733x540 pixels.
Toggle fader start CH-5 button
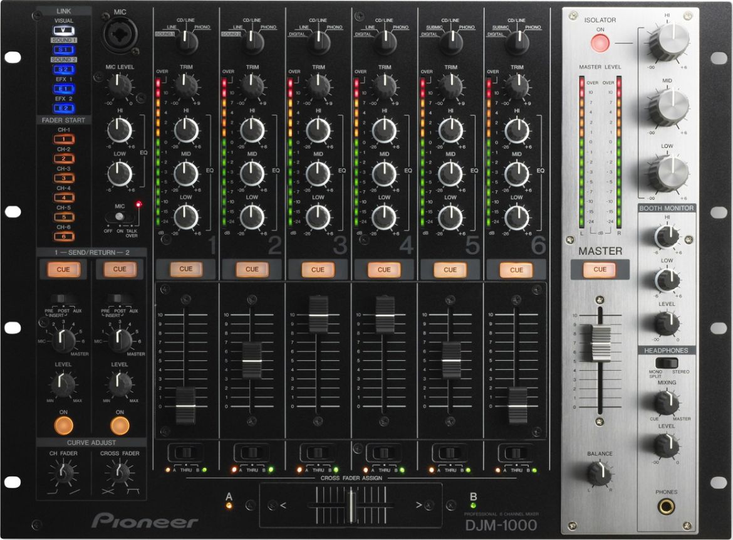click(x=63, y=217)
